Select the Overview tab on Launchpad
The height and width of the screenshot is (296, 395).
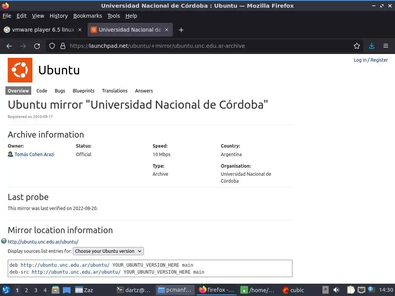[x=18, y=91]
